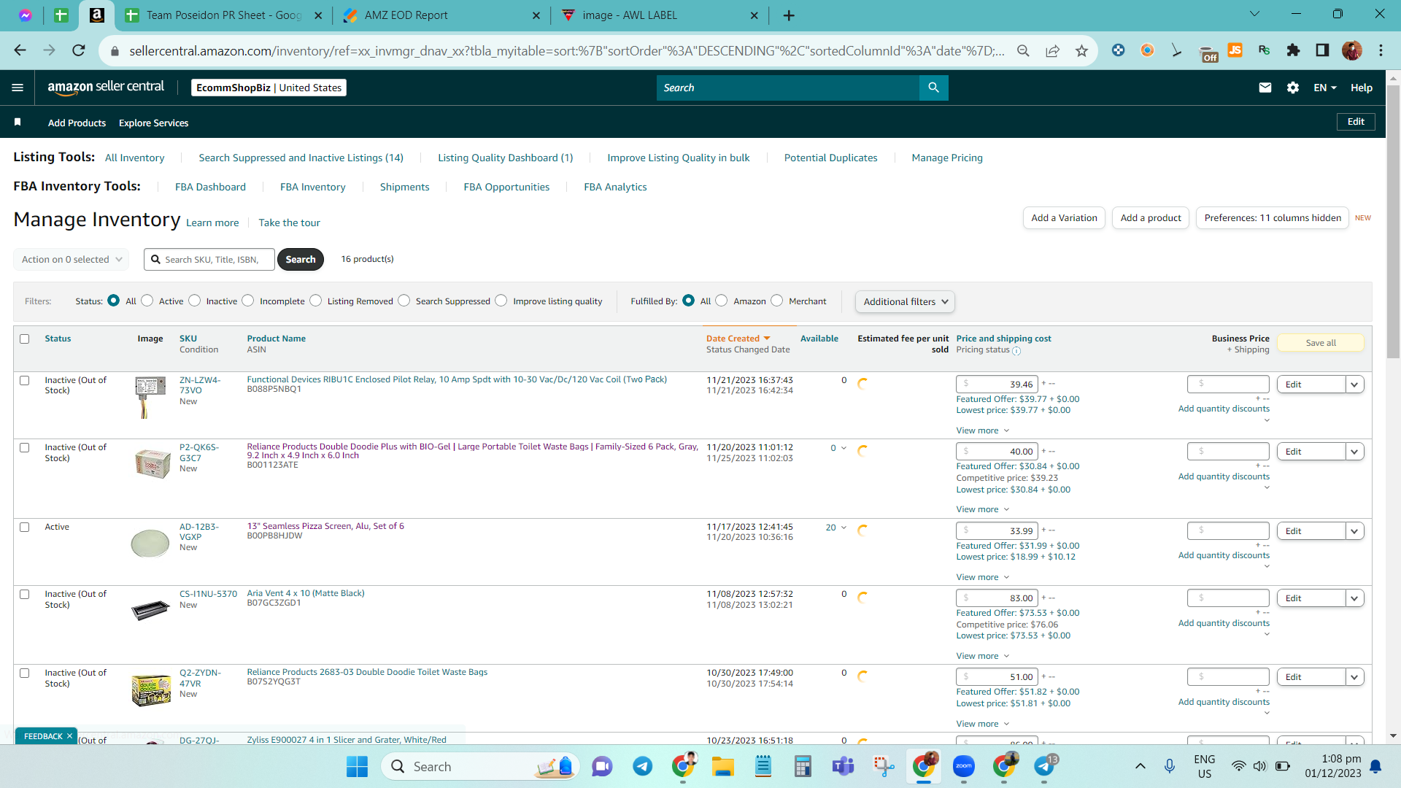Click the Add a product button
This screenshot has width=1401, height=788.
(1151, 217)
